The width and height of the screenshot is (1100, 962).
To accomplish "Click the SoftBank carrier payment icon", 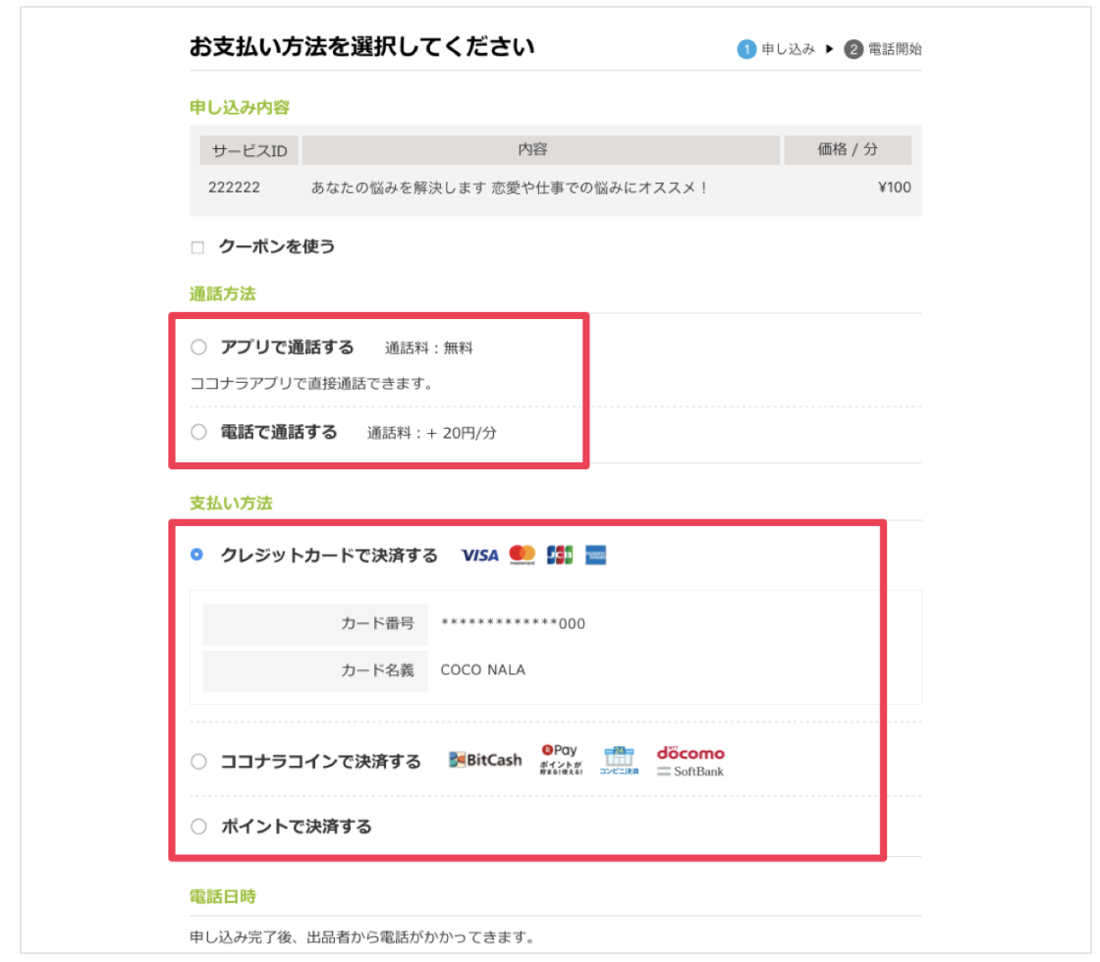I will [x=691, y=770].
